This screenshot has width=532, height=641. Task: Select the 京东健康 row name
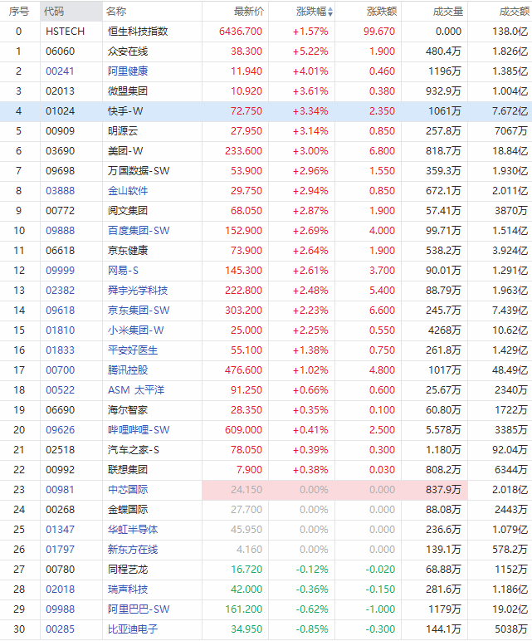pyautogui.click(x=128, y=250)
